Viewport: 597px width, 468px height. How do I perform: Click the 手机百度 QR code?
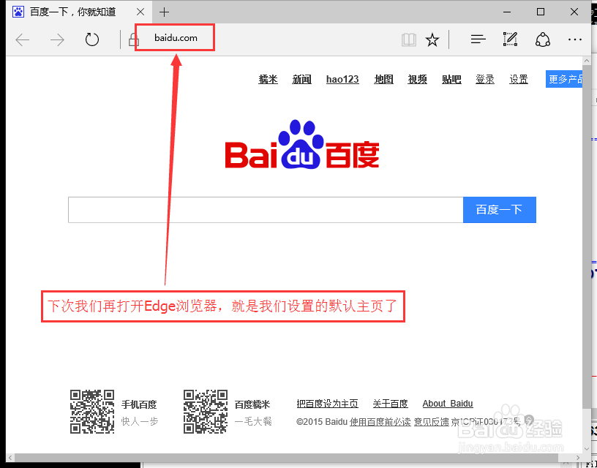coord(92,411)
